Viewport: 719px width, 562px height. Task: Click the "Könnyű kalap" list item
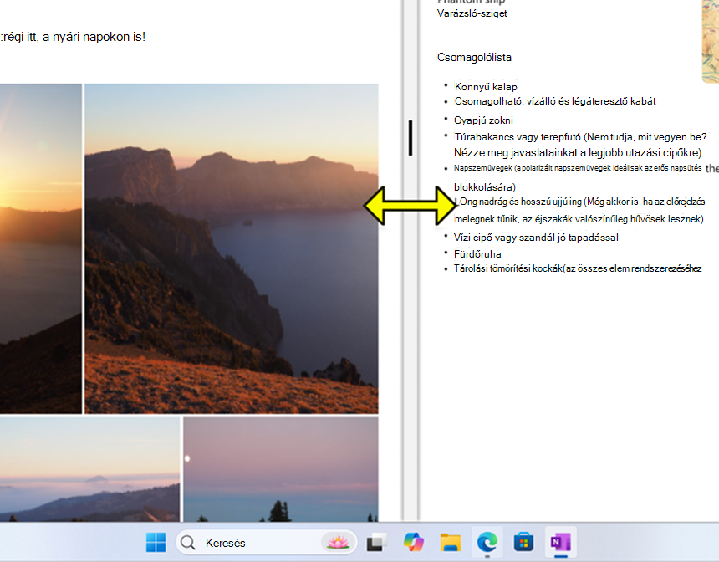coord(486,87)
